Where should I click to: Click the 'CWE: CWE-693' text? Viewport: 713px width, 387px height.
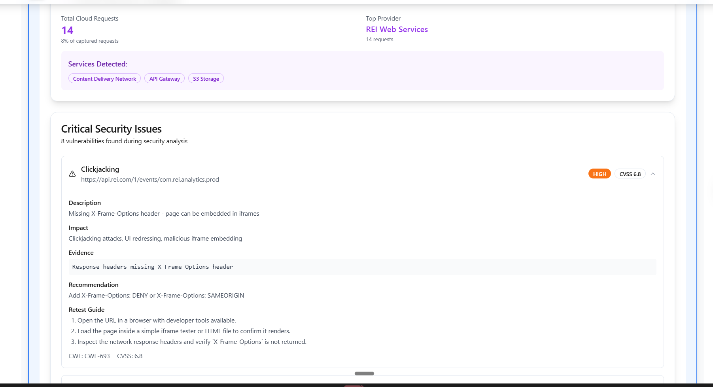click(x=89, y=356)
